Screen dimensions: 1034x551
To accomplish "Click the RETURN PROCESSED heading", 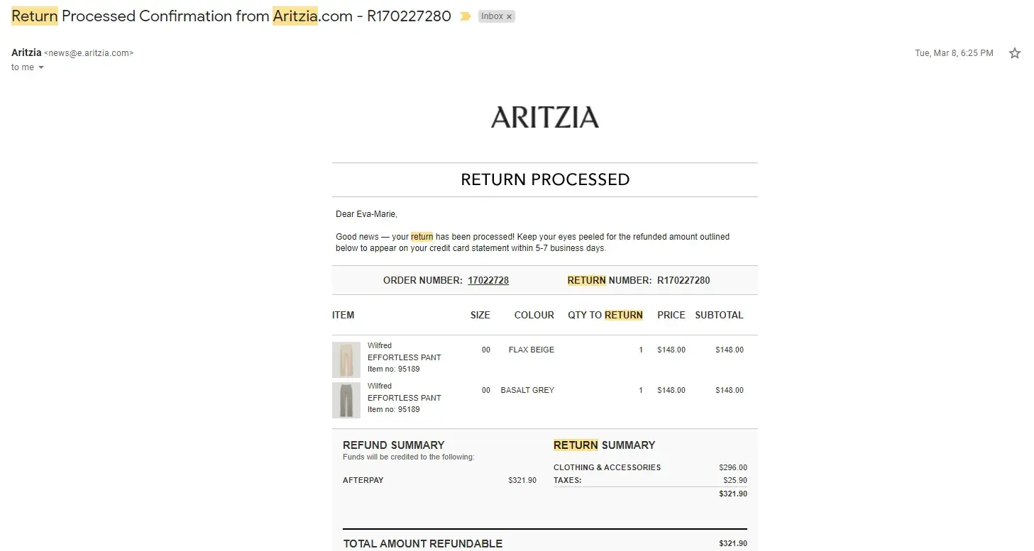I will (x=544, y=179).
